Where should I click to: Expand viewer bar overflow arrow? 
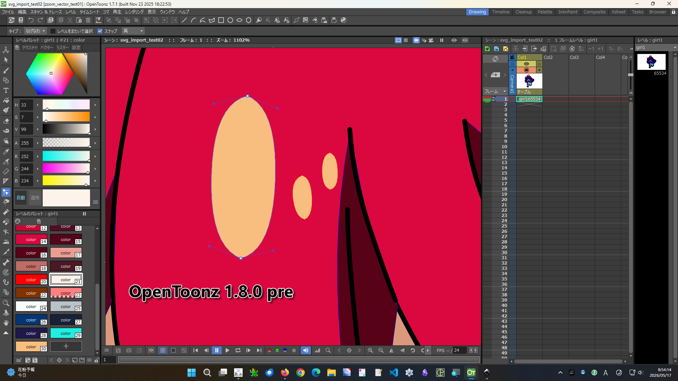[428, 350]
